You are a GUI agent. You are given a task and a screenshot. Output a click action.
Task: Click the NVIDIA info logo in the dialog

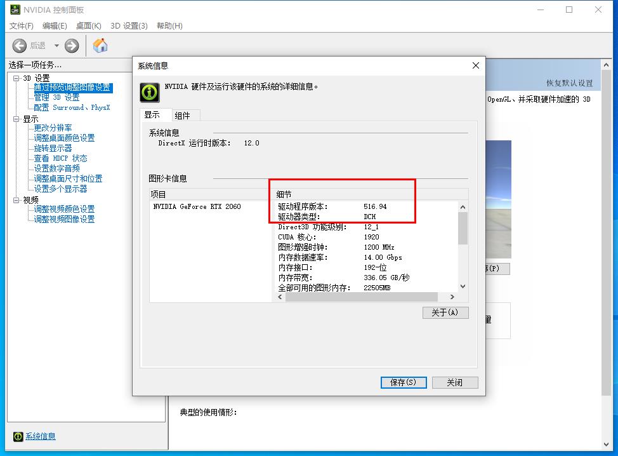[148, 92]
